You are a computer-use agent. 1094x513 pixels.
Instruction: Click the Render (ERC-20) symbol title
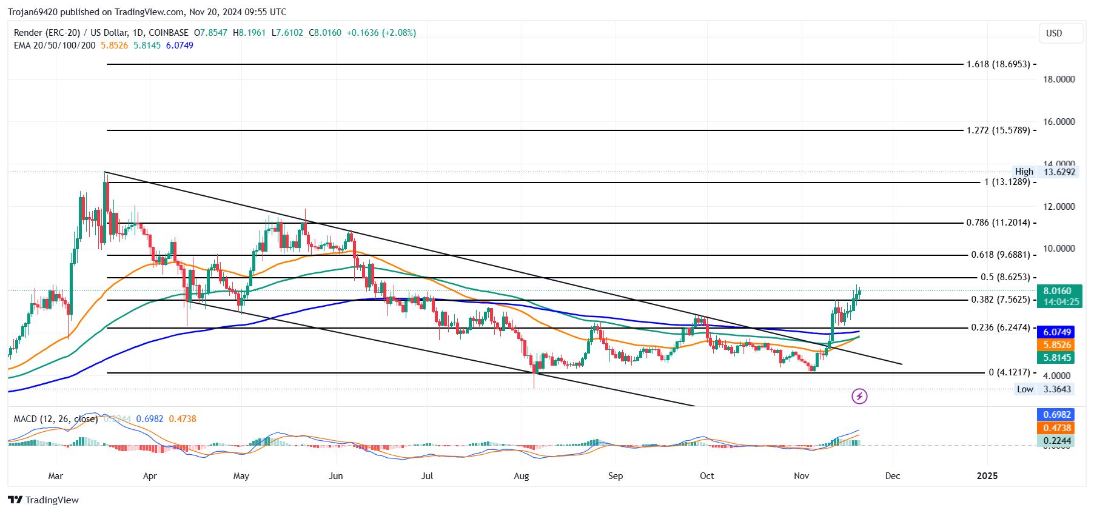pos(47,33)
